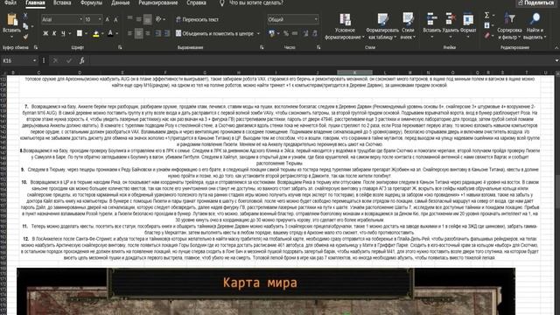This screenshot has height=315, width=560.
Task: Apply percent style icon
Action: pyautogui.click(x=286, y=33)
